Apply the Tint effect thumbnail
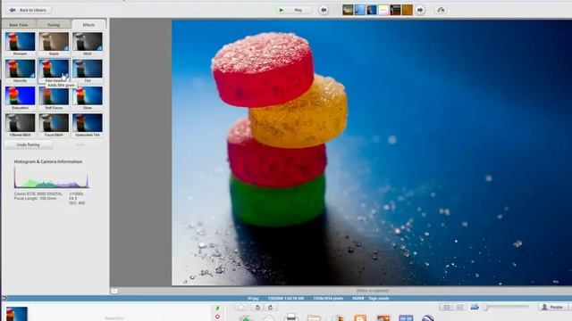 coord(88,69)
